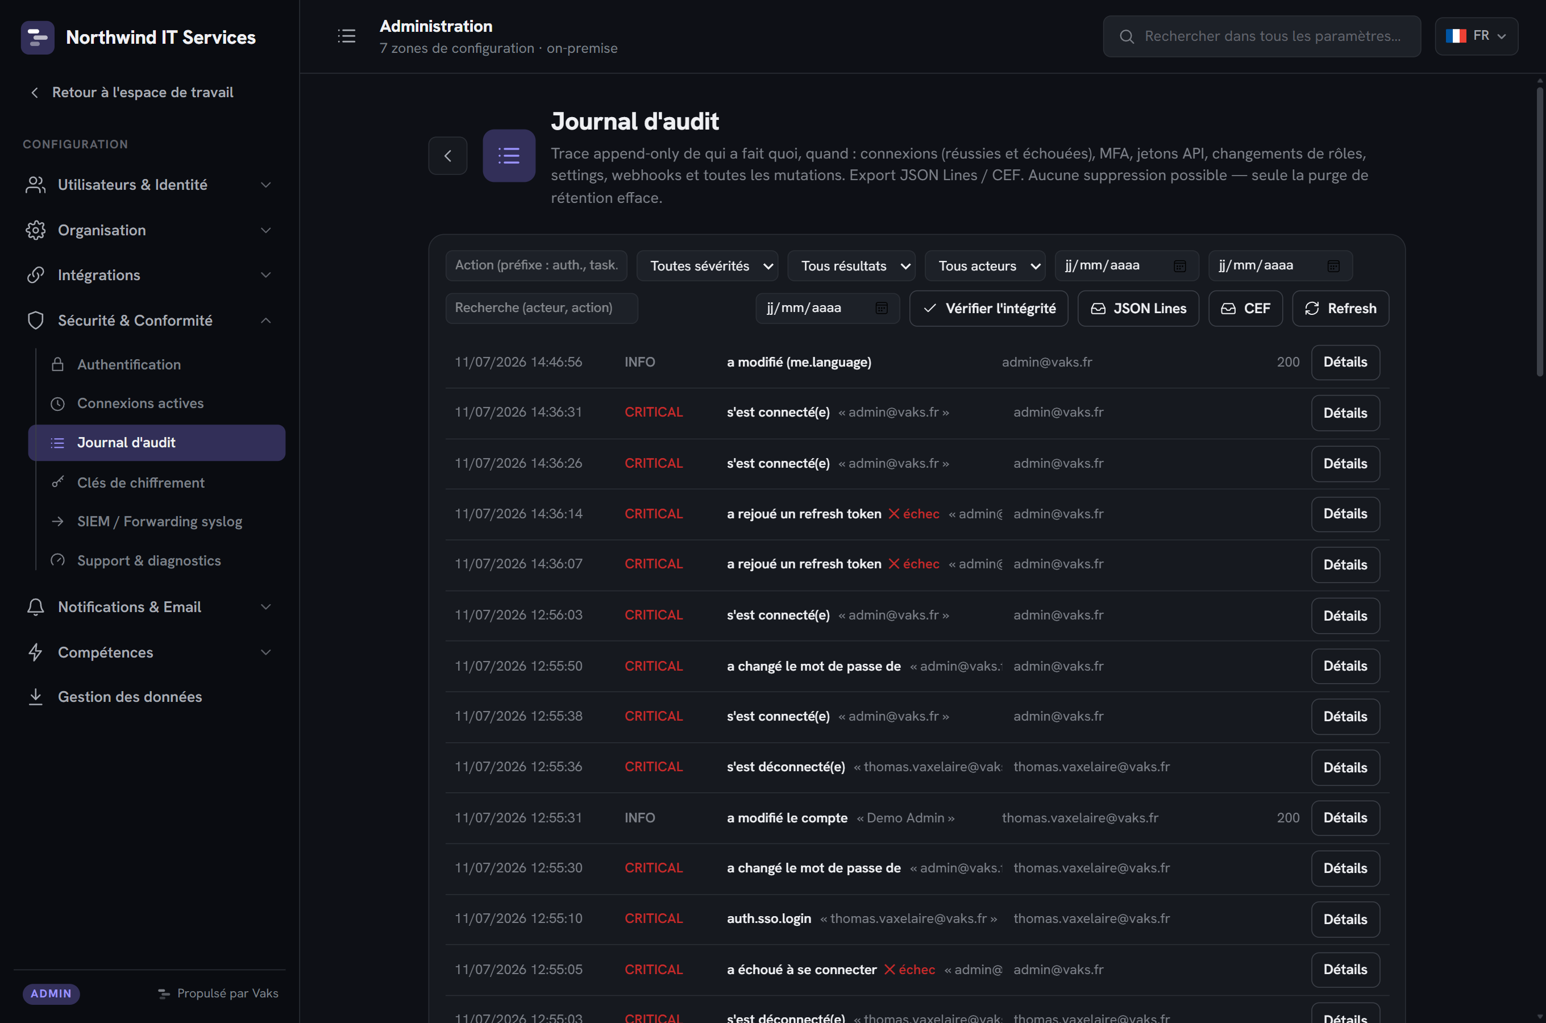Viewport: 1546px width, 1023px height.
Task: Click the Northwind IT Services logo icon
Action: click(x=37, y=37)
